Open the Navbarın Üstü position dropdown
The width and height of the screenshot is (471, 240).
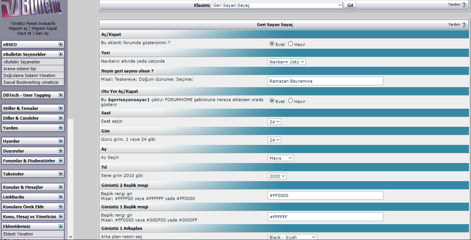click(287, 62)
